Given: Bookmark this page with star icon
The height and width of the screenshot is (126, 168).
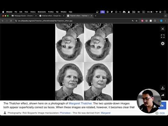Looking at the screenshot, I should point(136,21).
